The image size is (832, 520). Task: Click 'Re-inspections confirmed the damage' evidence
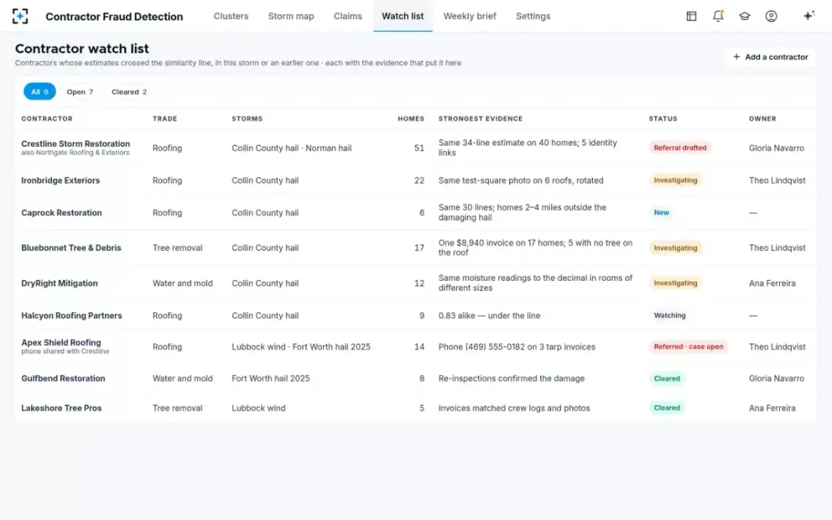(x=511, y=379)
